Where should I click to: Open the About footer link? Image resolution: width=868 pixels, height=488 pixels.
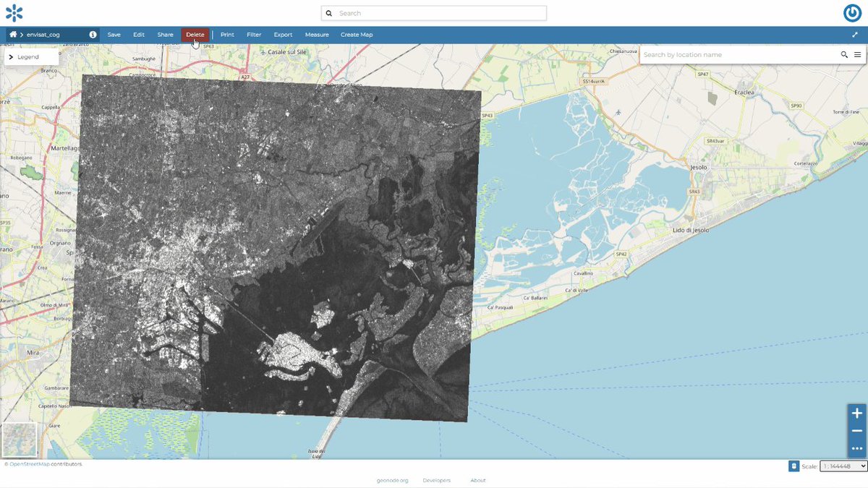(478, 481)
